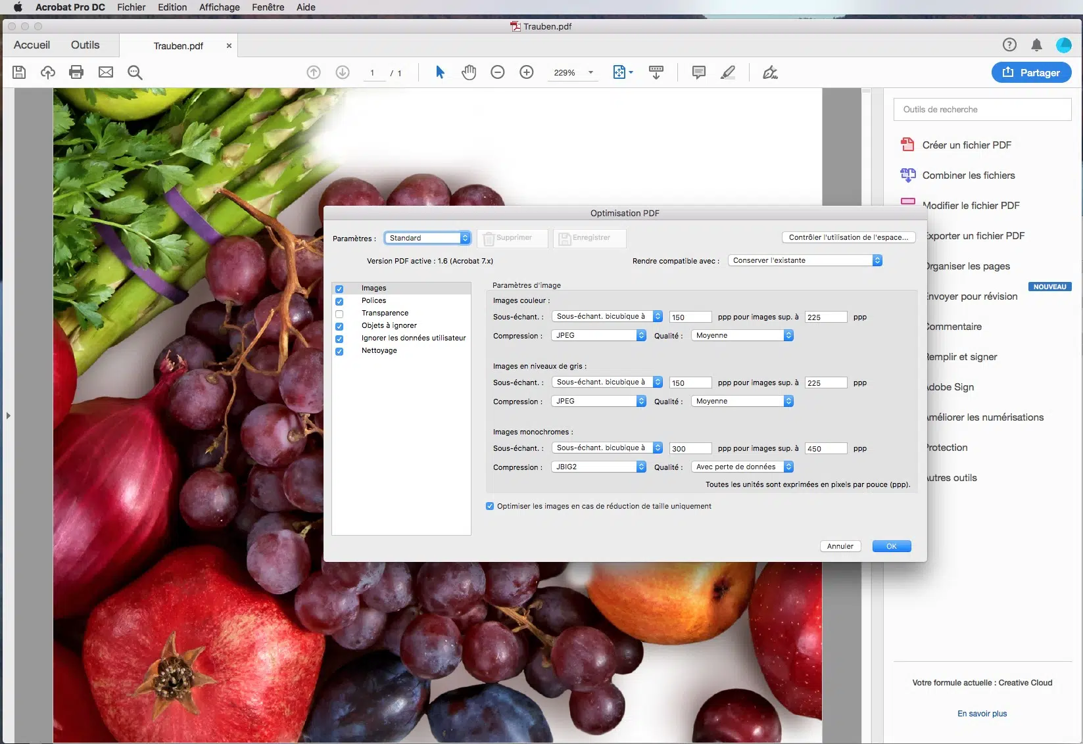Open Help question mark icon
Viewport: 1083px width, 744px height.
click(1009, 45)
